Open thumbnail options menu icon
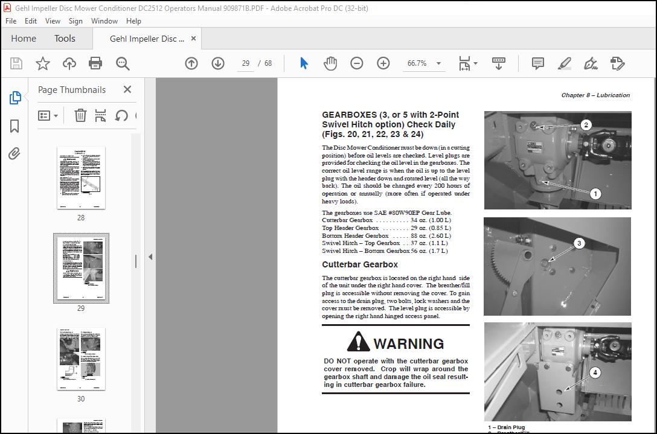The image size is (657, 434). click(48, 115)
